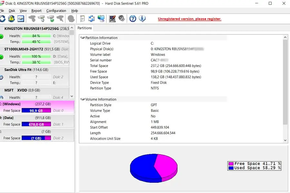Click the 100 % health bar
The width and height of the screenshot is (290, 193).
(x=36, y=56)
